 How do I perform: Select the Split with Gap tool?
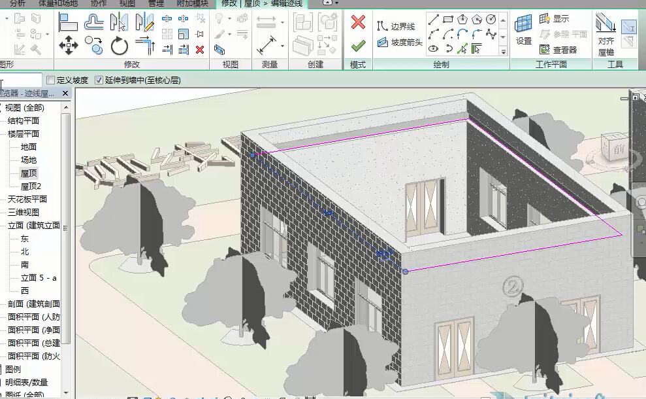click(184, 18)
